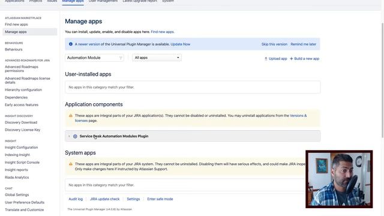This screenshot has width=384, height=216.
Task: Open the All apps dropdown
Action: 157,58
